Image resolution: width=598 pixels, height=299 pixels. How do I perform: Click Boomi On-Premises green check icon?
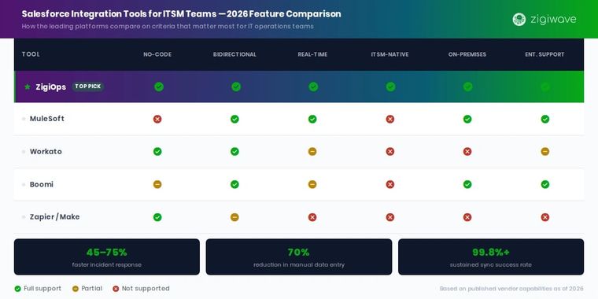467,185
